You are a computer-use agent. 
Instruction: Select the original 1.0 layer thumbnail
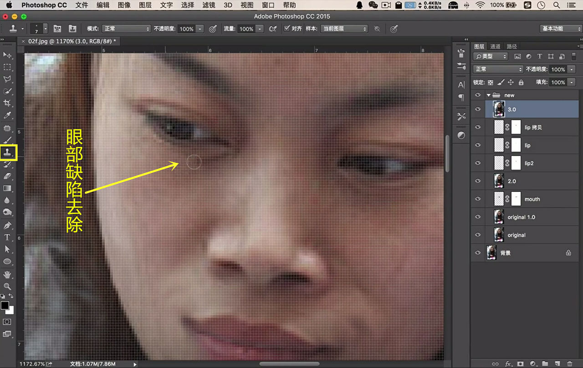point(499,217)
